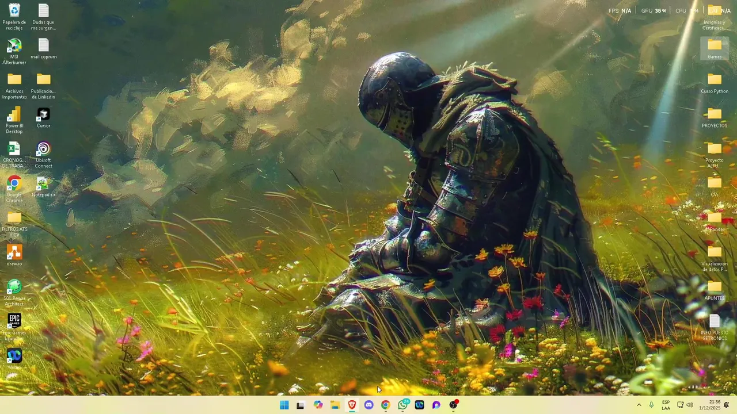Open the 'mail coprum' text file
The width and height of the screenshot is (737, 414).
coord(43,49)
